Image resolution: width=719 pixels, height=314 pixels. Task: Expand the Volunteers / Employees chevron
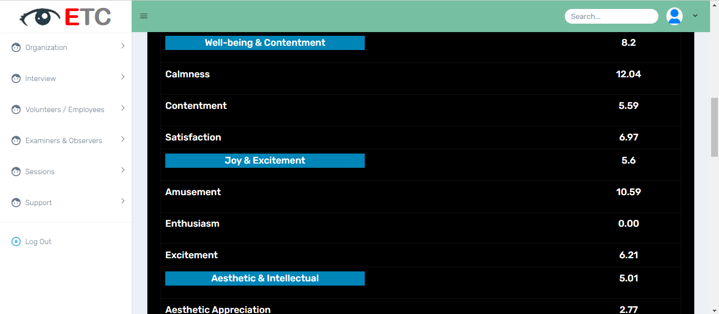click(123, 108)
